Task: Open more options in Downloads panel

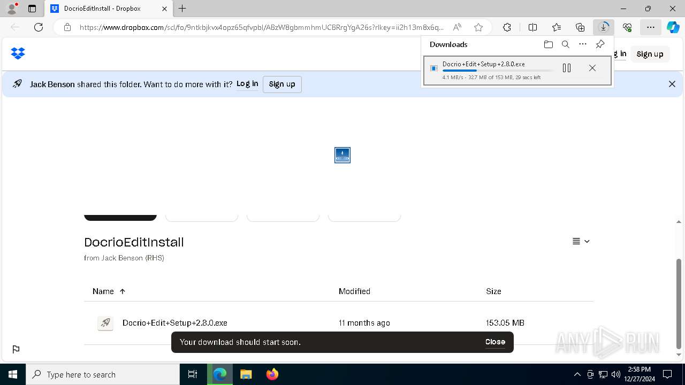Action: (x=583, y=44)
